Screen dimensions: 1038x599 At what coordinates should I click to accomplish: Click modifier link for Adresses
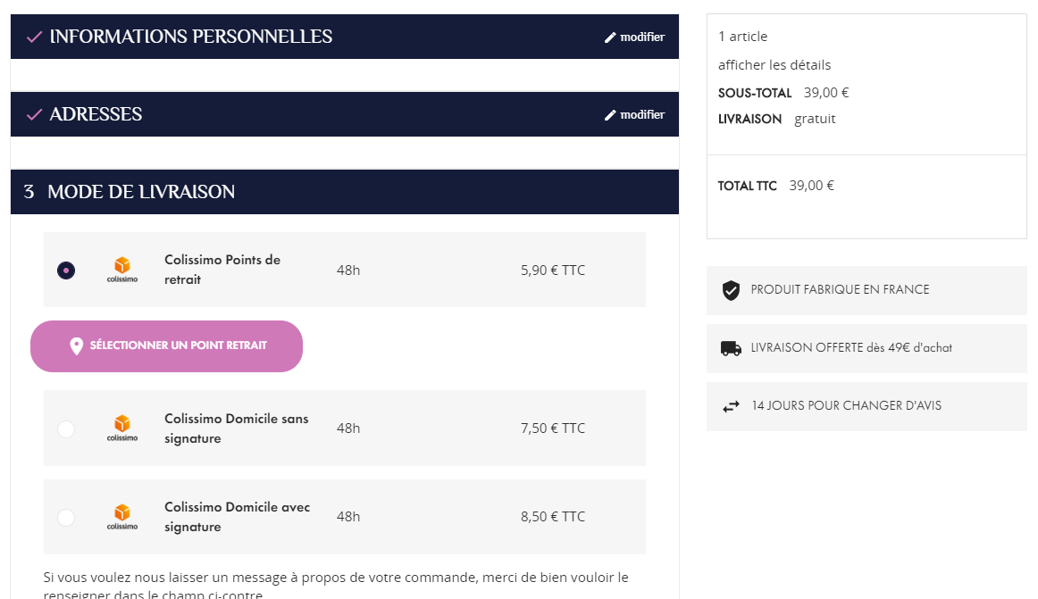click(642, 115)
